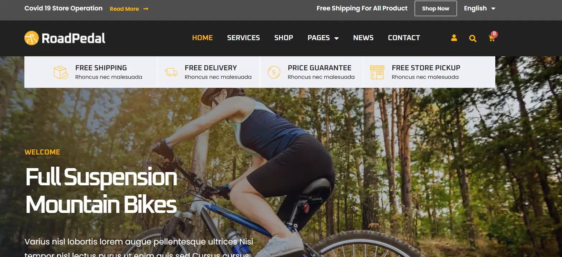Click the Price Guarantee coin icon
This screenshot has height=257, width=562.
[x=274, y=72]
